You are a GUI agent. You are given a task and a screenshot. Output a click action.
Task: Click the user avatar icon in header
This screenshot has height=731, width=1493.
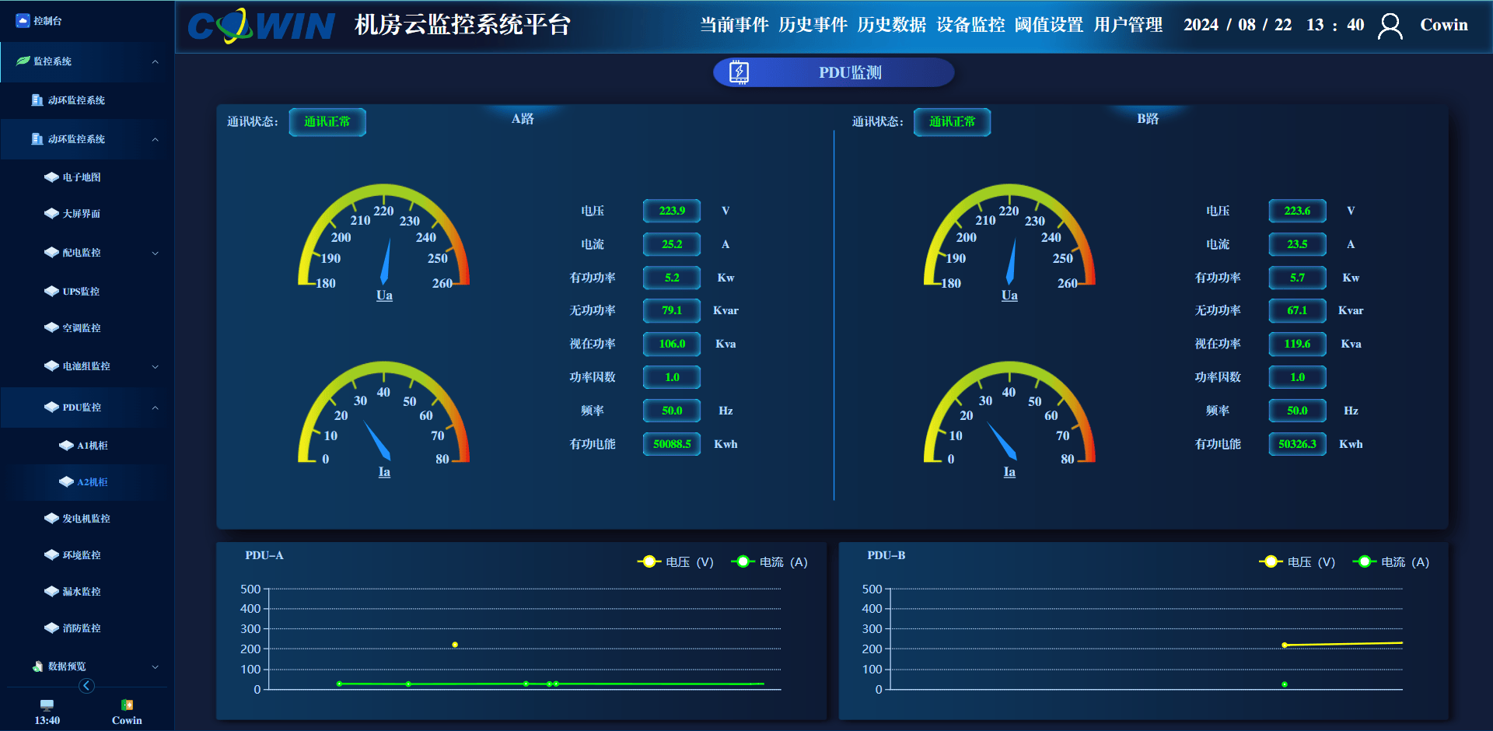click(1390, 26)
